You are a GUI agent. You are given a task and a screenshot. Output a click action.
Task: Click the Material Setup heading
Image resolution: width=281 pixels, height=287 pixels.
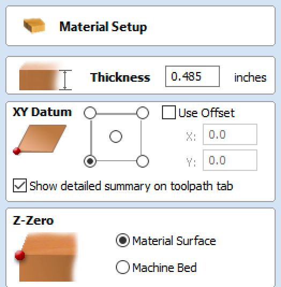point(103,27)
